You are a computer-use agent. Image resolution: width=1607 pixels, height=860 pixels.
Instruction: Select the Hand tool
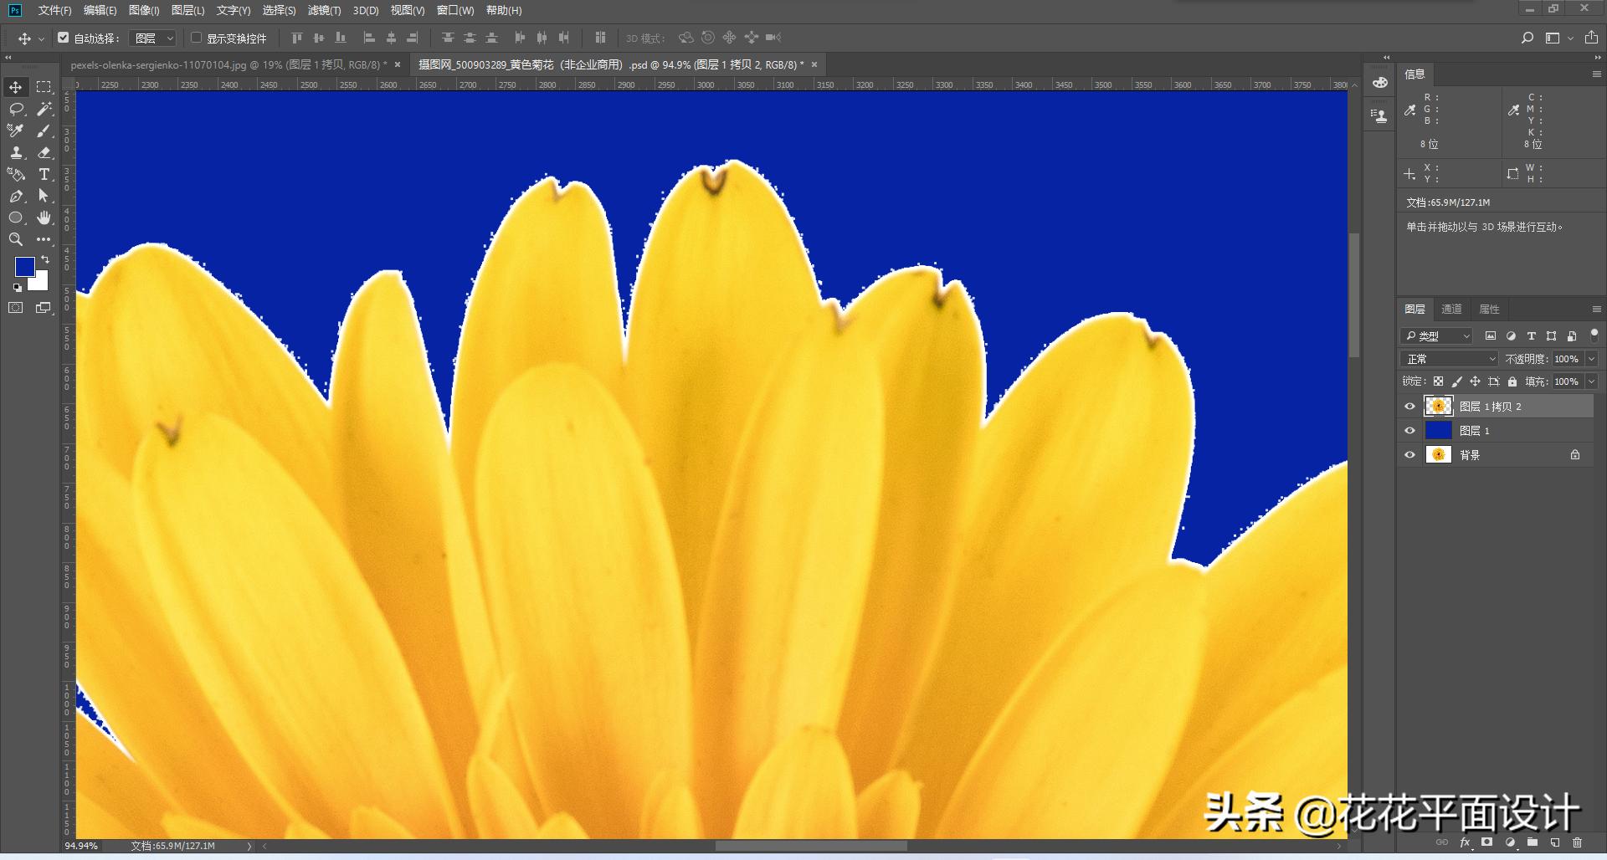click(44, 218)
